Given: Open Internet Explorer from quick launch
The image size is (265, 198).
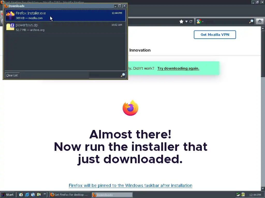Looking at the screenshot, I should tap(27, 195).
